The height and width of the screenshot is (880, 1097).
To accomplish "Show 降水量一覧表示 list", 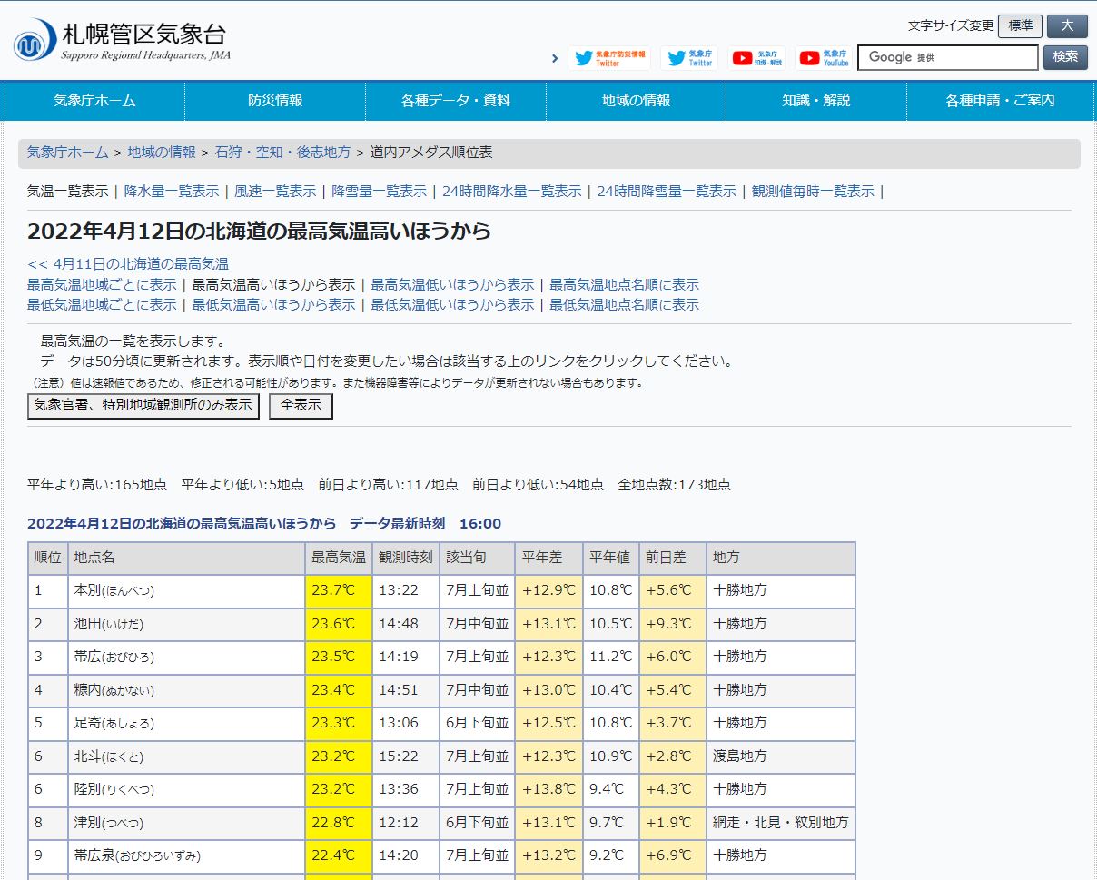I will click(172, 191).
